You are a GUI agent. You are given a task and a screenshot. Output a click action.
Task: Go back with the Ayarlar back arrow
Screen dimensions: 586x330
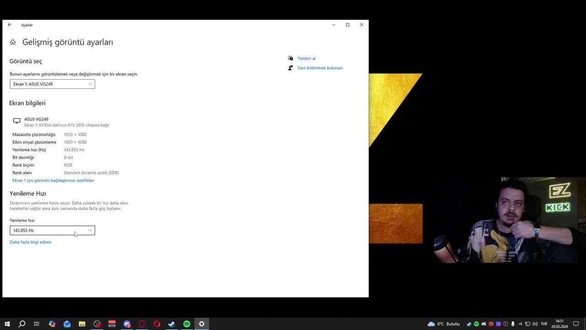(x=10, y=25)
